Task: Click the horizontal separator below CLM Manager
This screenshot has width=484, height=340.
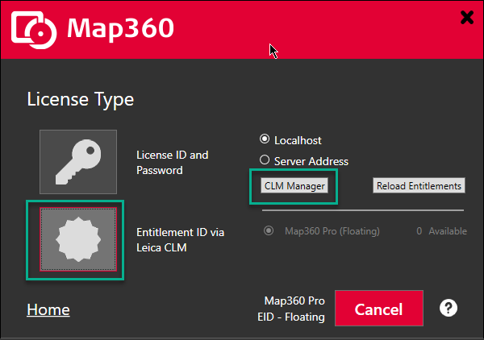Action: click(363, 209)
